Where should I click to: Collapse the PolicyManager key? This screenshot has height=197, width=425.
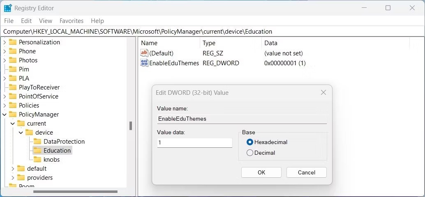click(x=5, y=115)
